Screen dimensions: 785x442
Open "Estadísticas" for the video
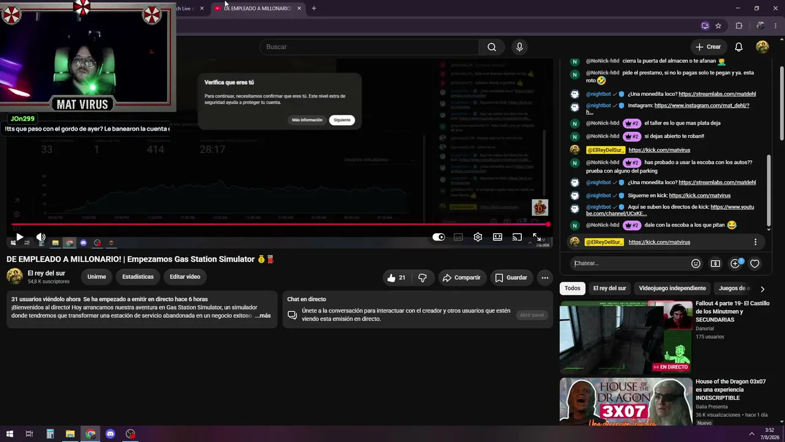[138, 277]
